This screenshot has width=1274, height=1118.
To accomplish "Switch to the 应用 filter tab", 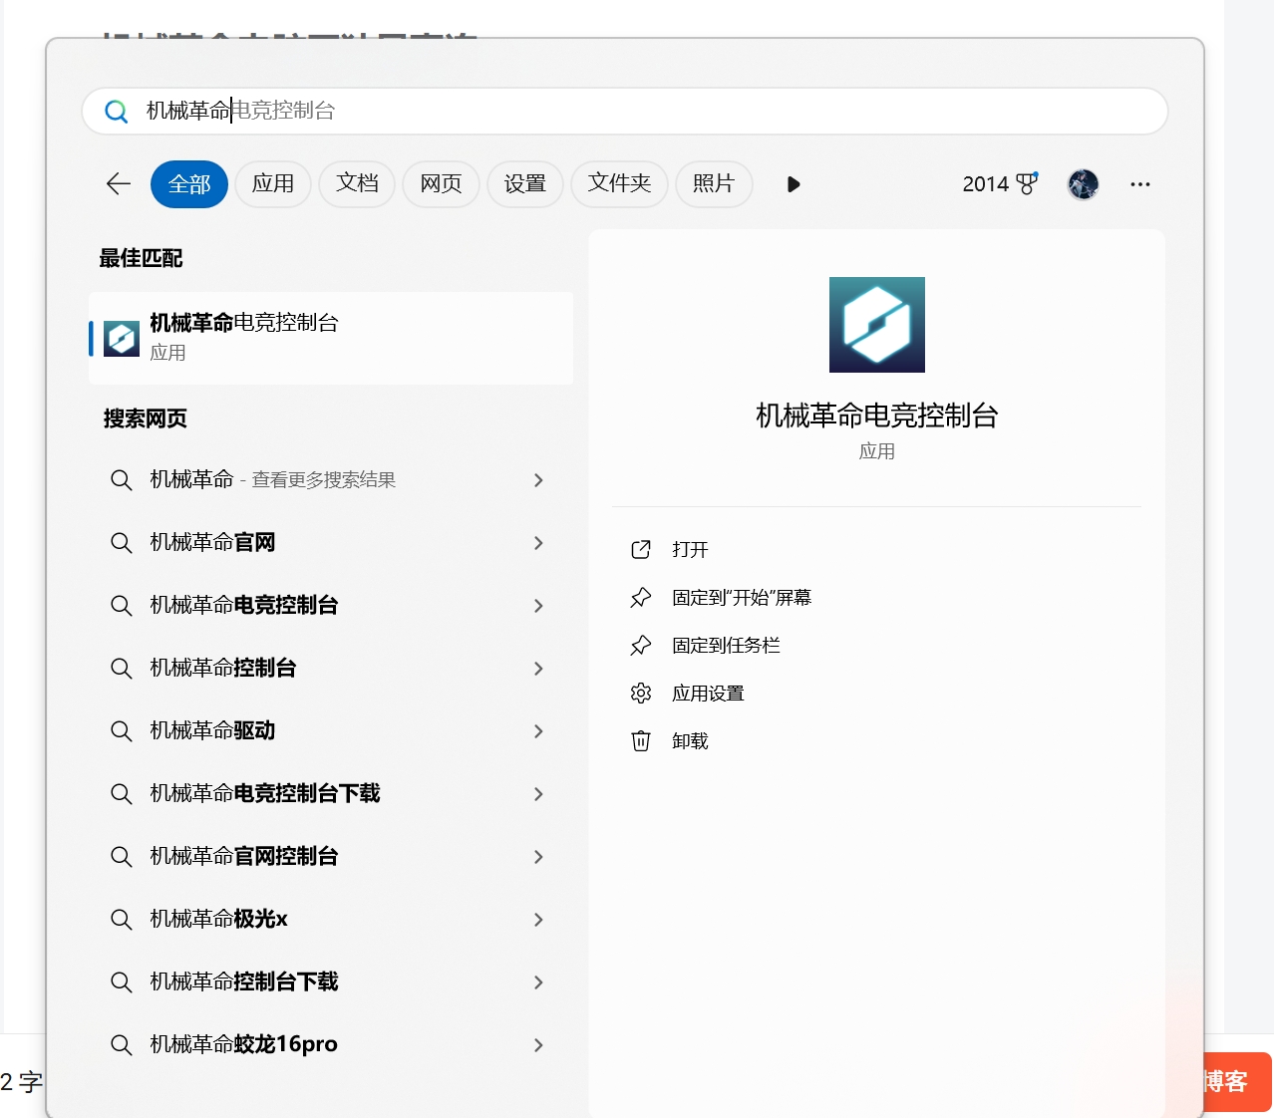I will pyautogui.click(x=273, y=184).
